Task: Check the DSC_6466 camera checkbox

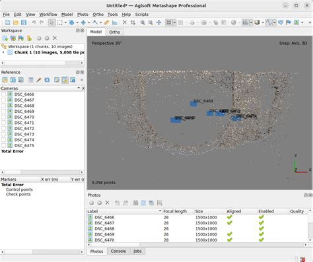Action: point(3,94)
